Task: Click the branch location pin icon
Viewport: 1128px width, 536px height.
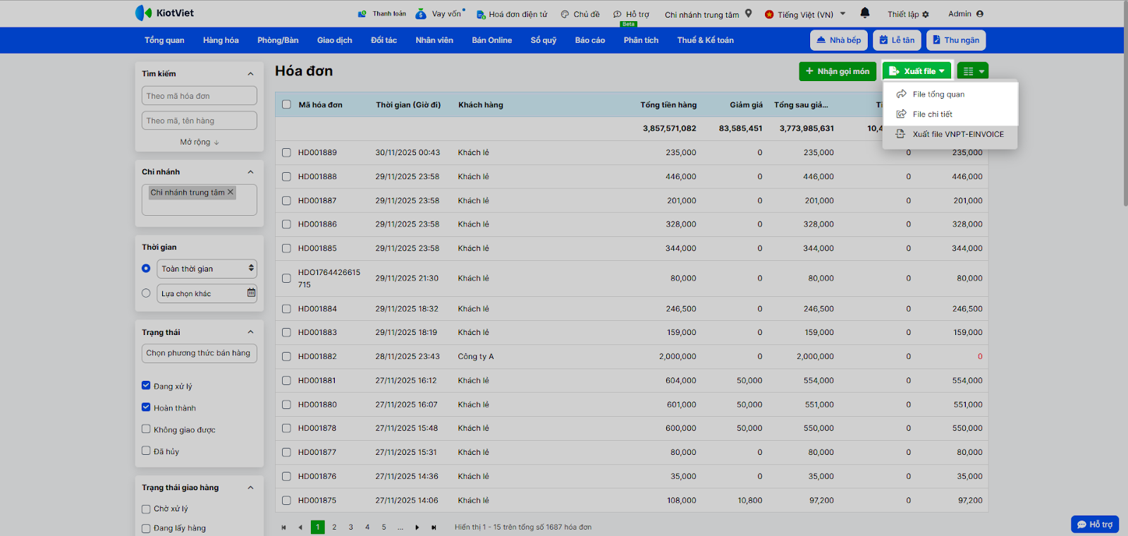Action: click(749, 13)
